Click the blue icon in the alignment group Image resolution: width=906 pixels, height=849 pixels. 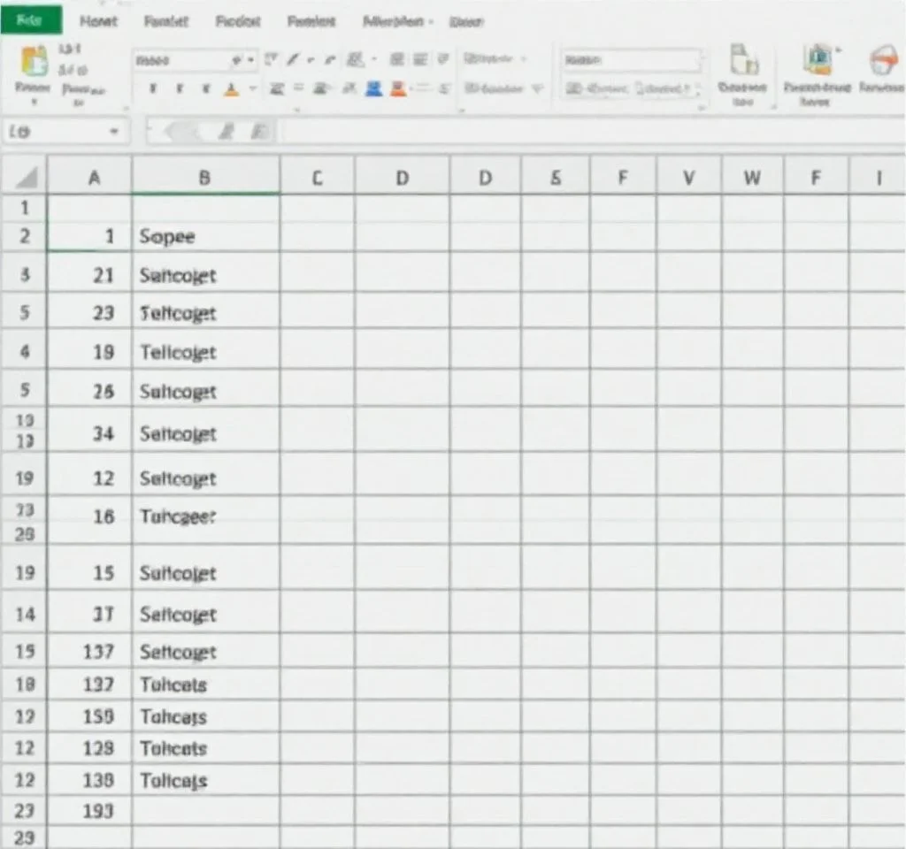[x=373, y=88]
